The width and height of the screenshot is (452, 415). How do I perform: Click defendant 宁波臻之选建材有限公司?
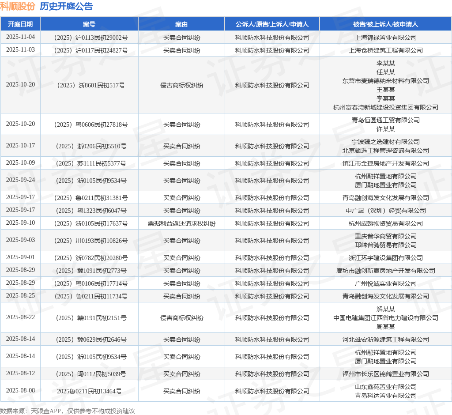tap(386, 142)
